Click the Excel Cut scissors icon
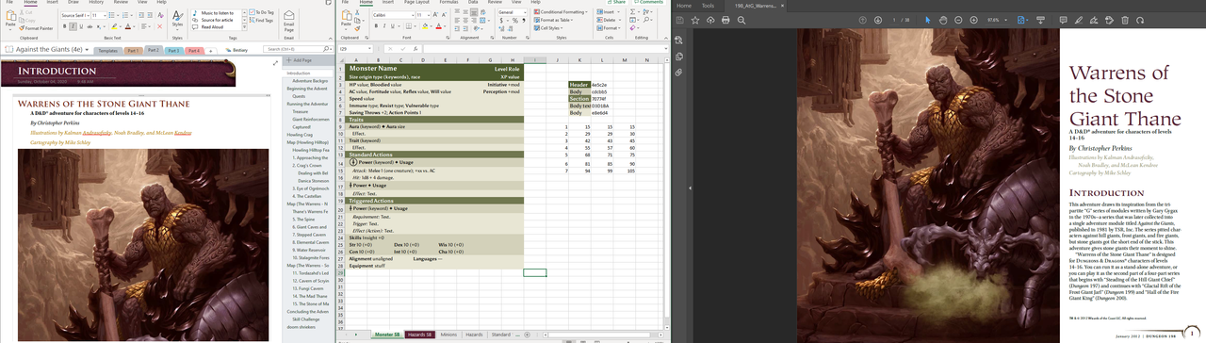This screenshot has width=1206, height=343. coord(357,12)
